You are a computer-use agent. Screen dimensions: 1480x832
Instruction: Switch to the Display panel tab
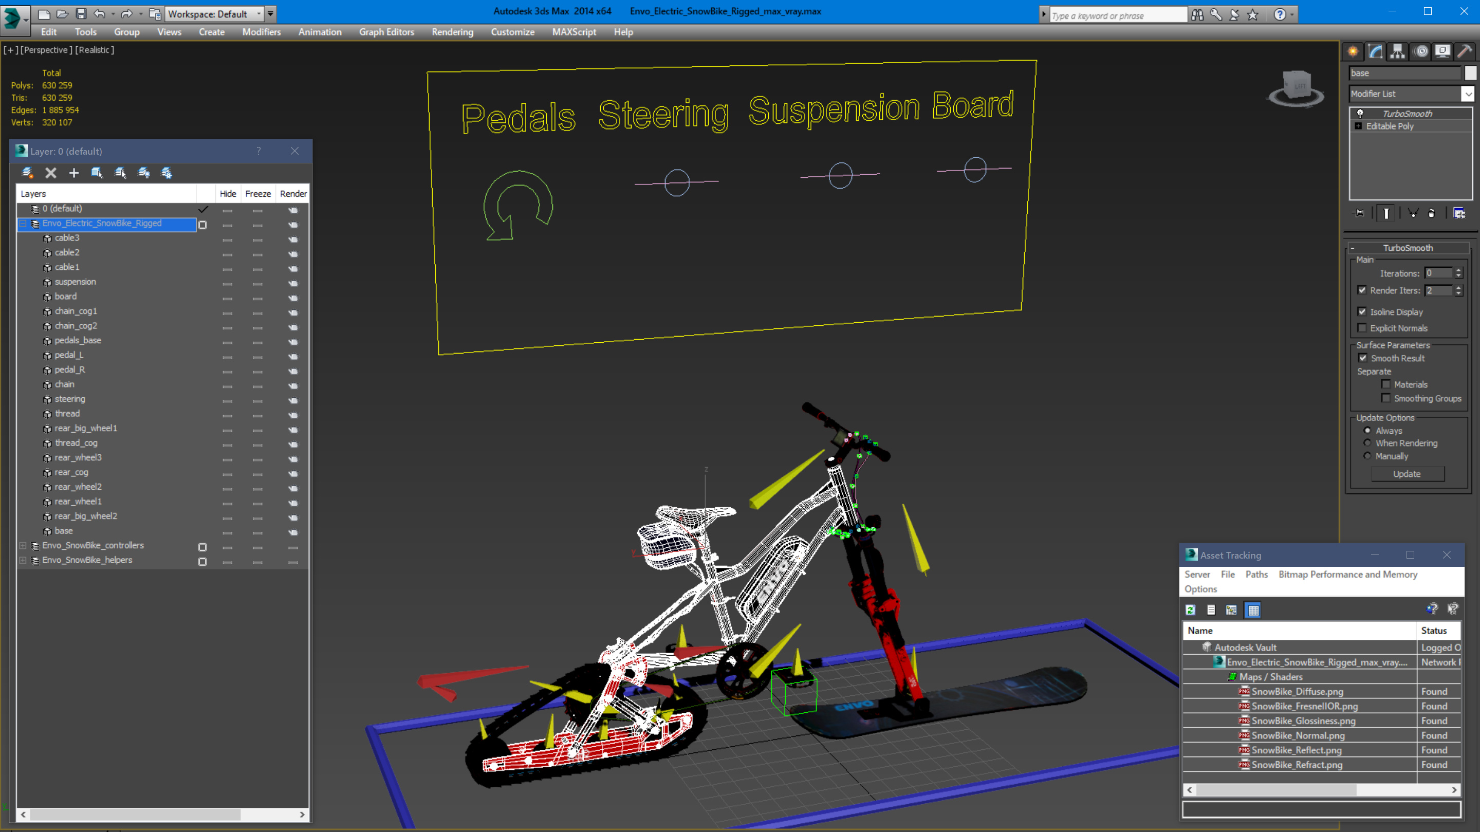coord(1442,52)
